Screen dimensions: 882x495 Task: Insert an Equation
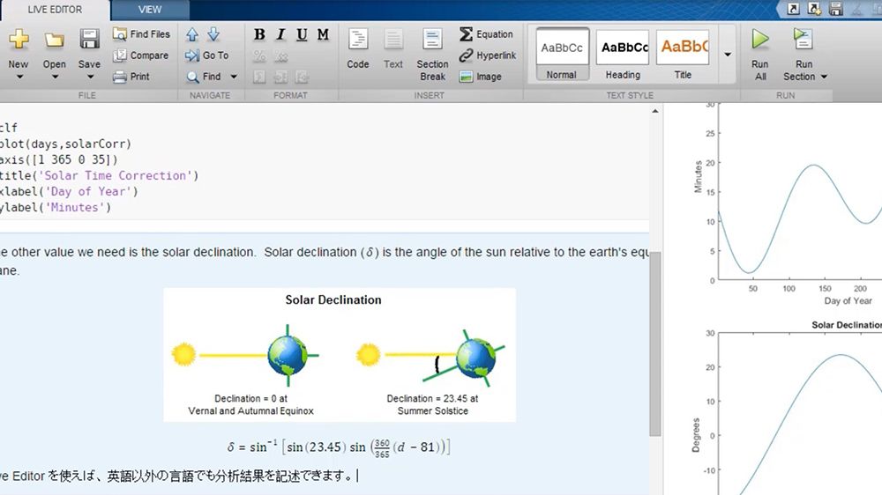486,34
